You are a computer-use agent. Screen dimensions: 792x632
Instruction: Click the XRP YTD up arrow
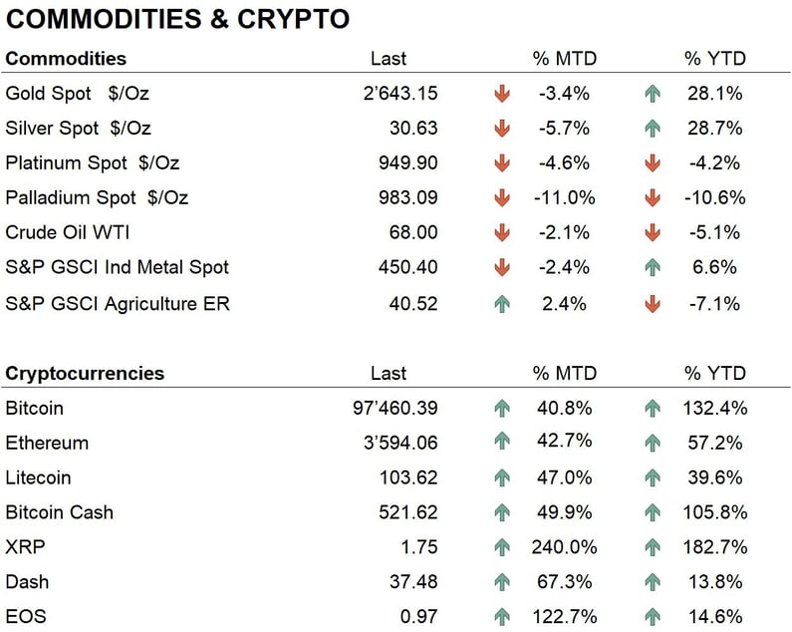[x=653, y=547]
